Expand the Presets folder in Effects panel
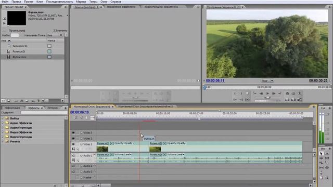This screenshot has height=187, width=333. click(3, 141)
